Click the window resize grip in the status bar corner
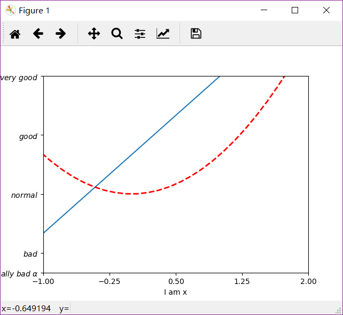This screenshot has height=315, width=343. 339,311
